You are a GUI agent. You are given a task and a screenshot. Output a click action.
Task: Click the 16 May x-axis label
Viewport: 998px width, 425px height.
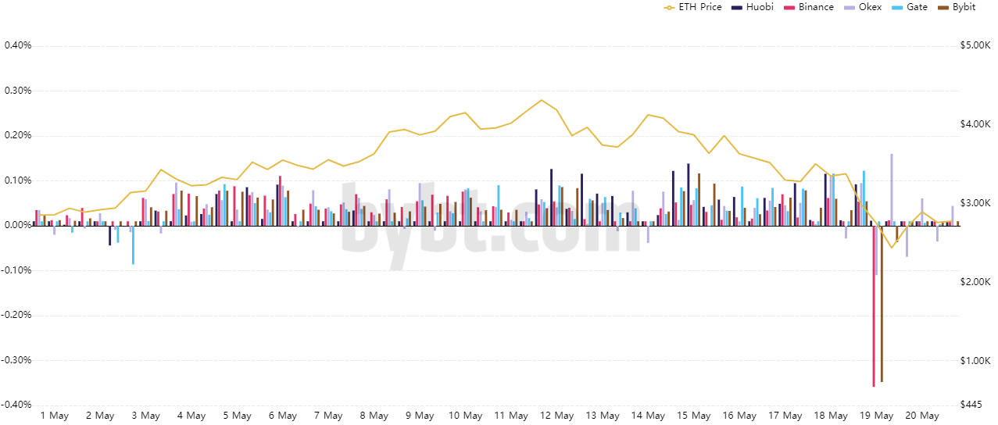click(x=739, y=416)
